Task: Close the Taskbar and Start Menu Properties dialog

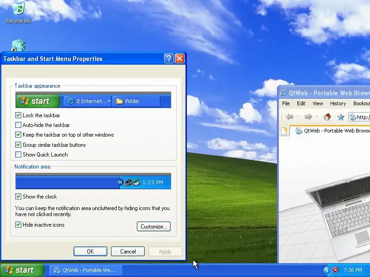Action: (x=179, y=59)
